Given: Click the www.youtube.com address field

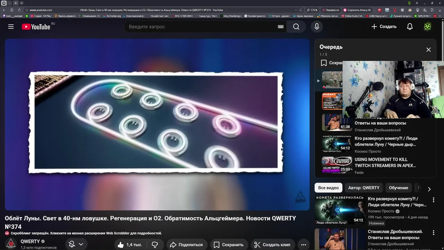Looking at the screenshot, I should [x=41, y=10].
